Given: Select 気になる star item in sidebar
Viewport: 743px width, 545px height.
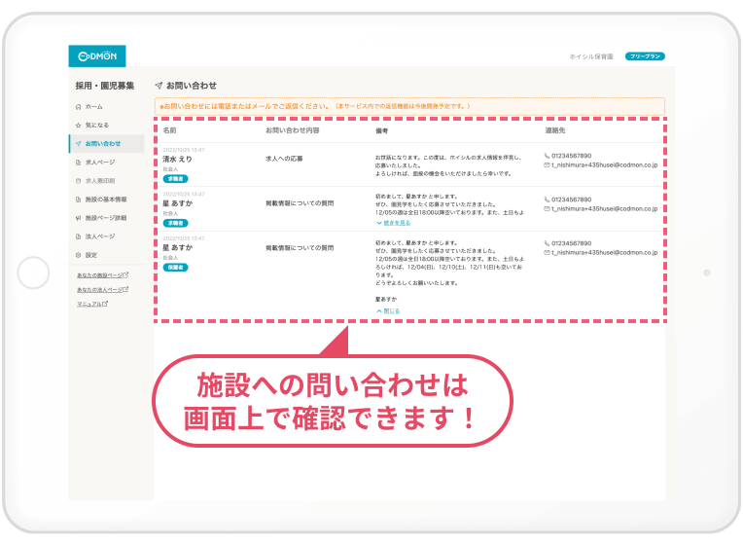Looking at the screenshot, I should [x=96, y=126].
